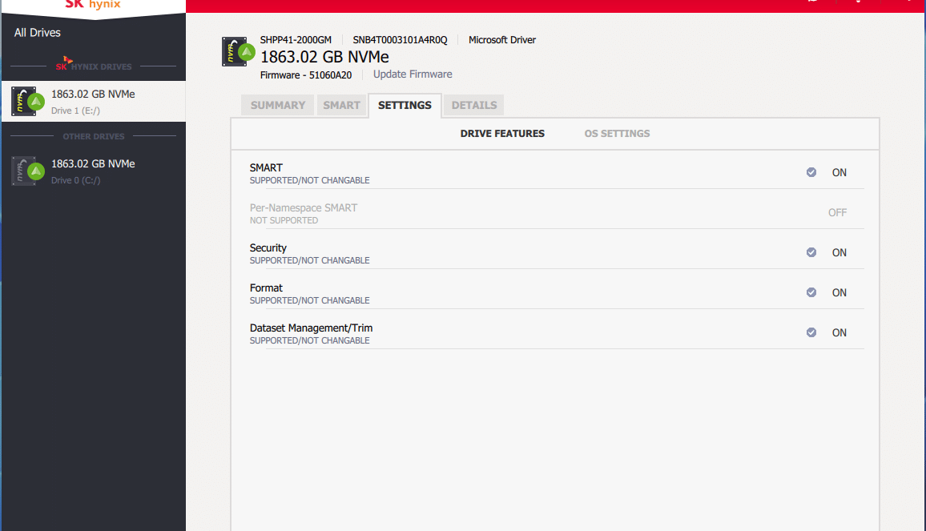Click the NVMe icon for Drive 0 (C:/)

(28, 171)
